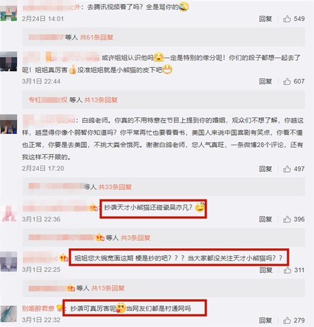Expand 共33条回复 replies
The height and width of the screenshot is (327, 314).
(115, 187)
